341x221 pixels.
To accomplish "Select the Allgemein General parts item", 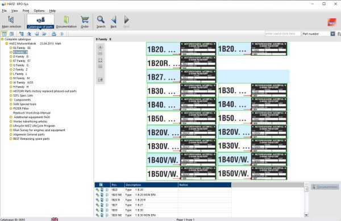I will [29, 135].
